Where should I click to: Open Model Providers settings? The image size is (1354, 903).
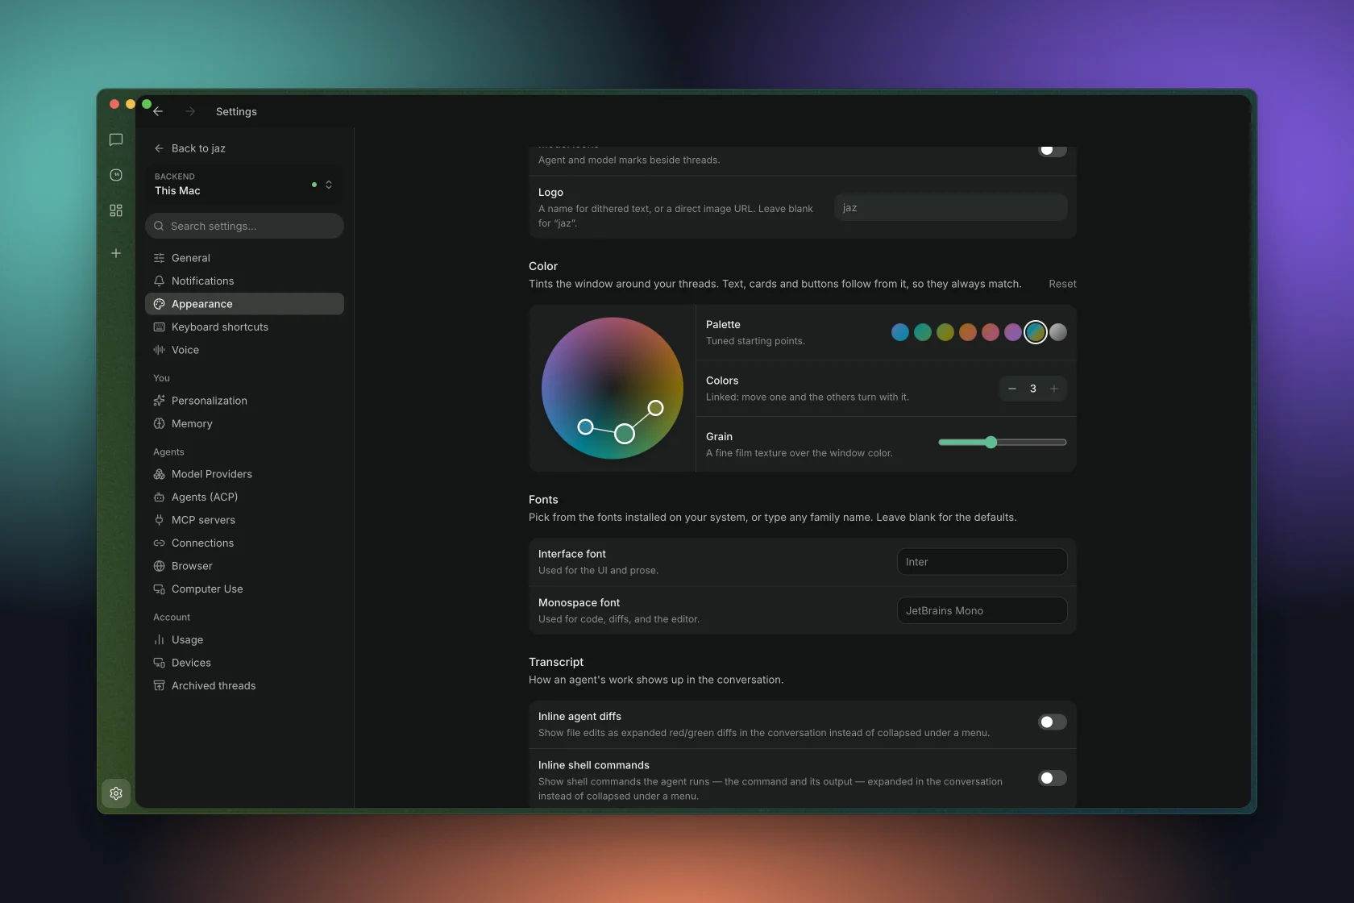(x=244, y=474)
